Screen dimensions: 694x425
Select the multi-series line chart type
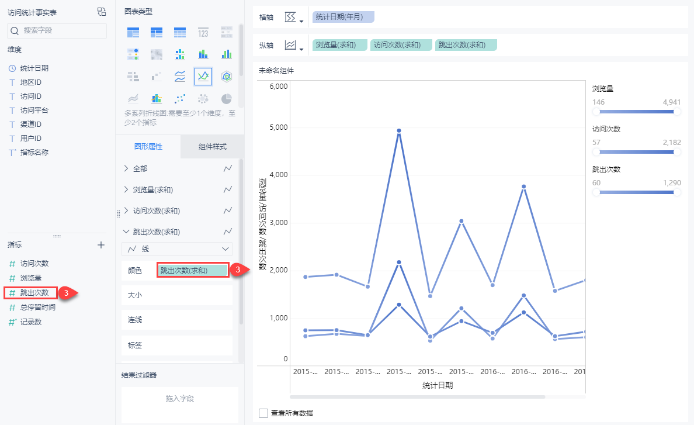[x=203, y=77]
